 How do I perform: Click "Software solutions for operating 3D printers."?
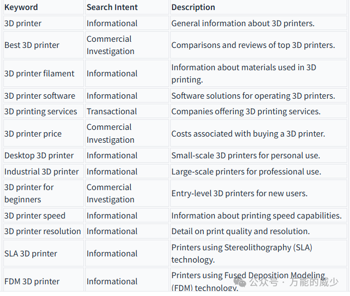click(x=253, y=96)
